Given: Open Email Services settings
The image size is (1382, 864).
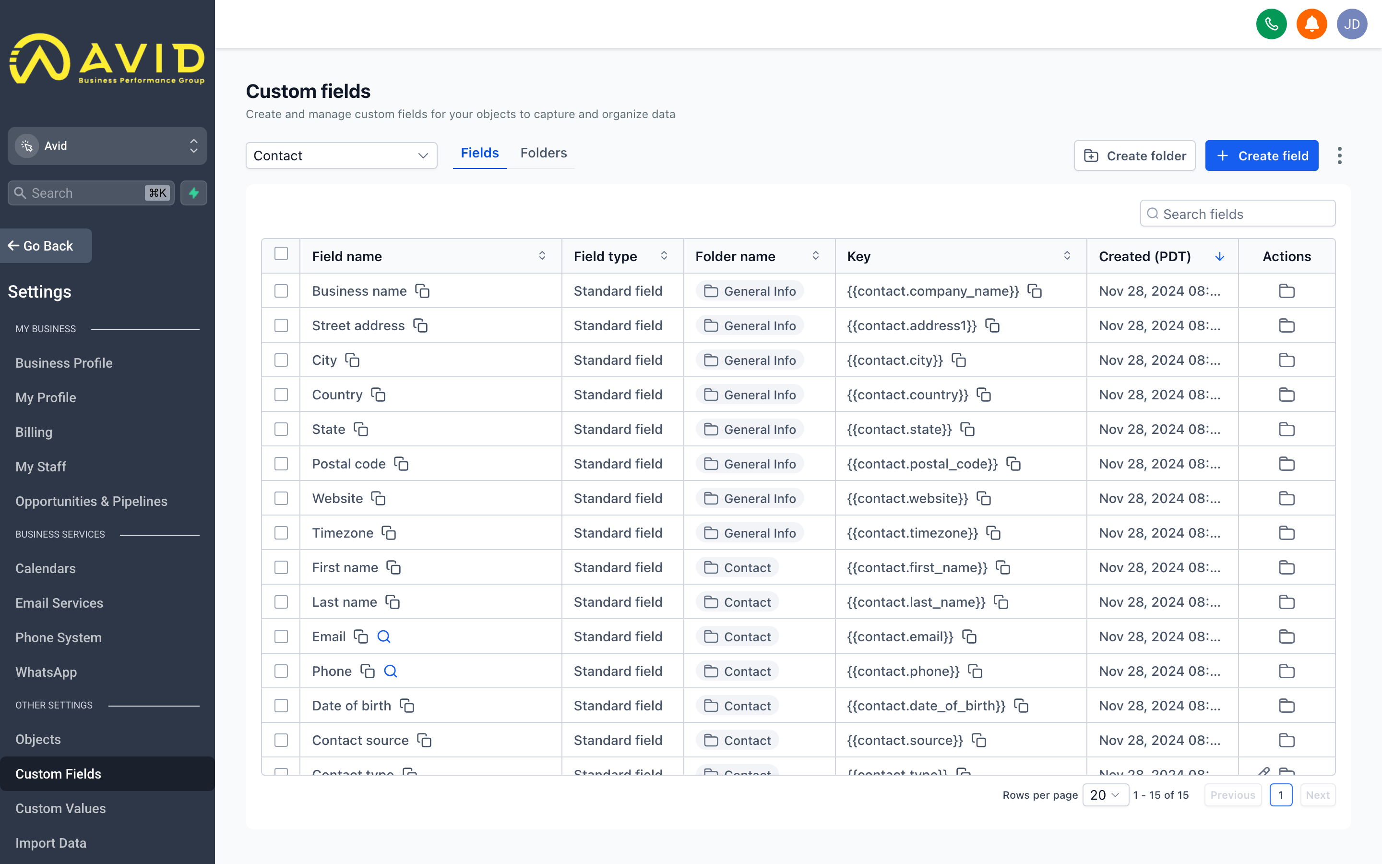Looking at the screenshot, I should (60, 603).
